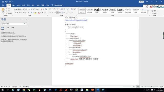Open WeChat from the taskbar
Image resolution: width=164 pixels, height=92 pixels.
click(29, 90)
